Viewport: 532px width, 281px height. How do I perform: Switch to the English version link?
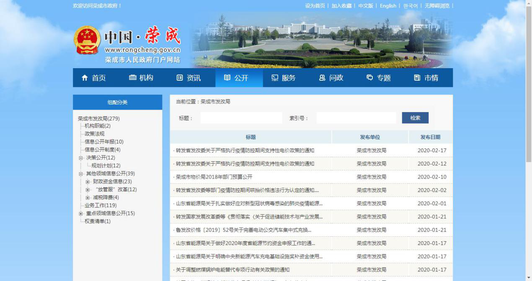[x=388, y=6]
